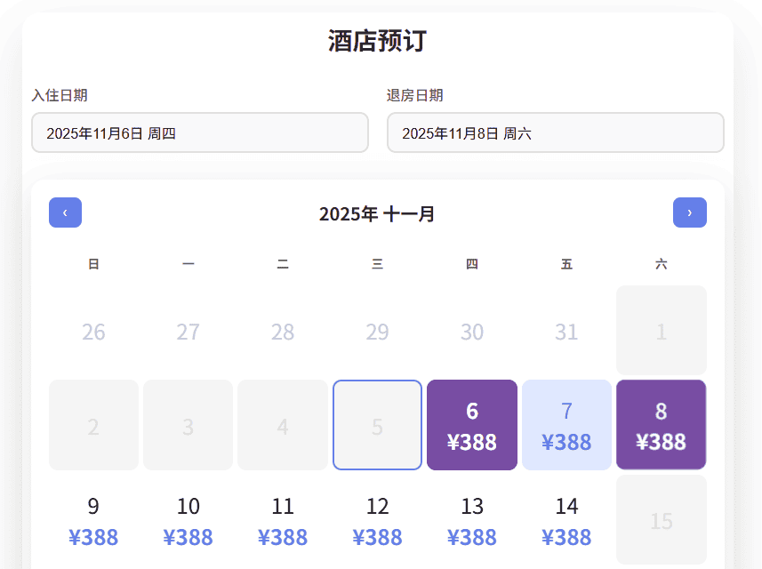The width and height of the screenshot is (762, 569).
Task: Click the 酒店预订 page heading
Action: [x=377, y=41]
